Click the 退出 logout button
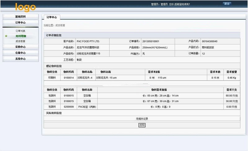The image size is (248, 151). [227, 4]
